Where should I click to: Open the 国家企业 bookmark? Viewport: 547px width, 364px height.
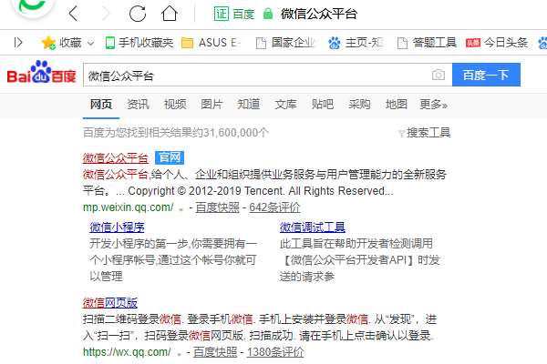[285, 43]
